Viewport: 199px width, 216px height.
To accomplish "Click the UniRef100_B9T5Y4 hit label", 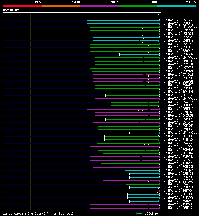I will click(x=178, y=123).
